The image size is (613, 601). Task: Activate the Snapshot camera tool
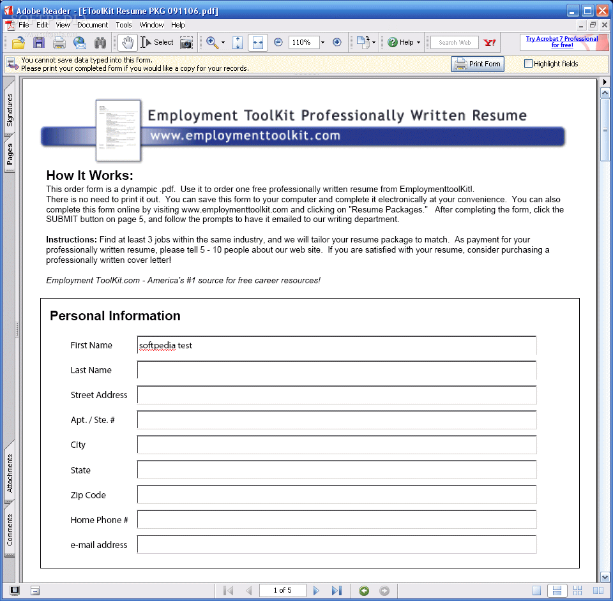tap(186, 43)
